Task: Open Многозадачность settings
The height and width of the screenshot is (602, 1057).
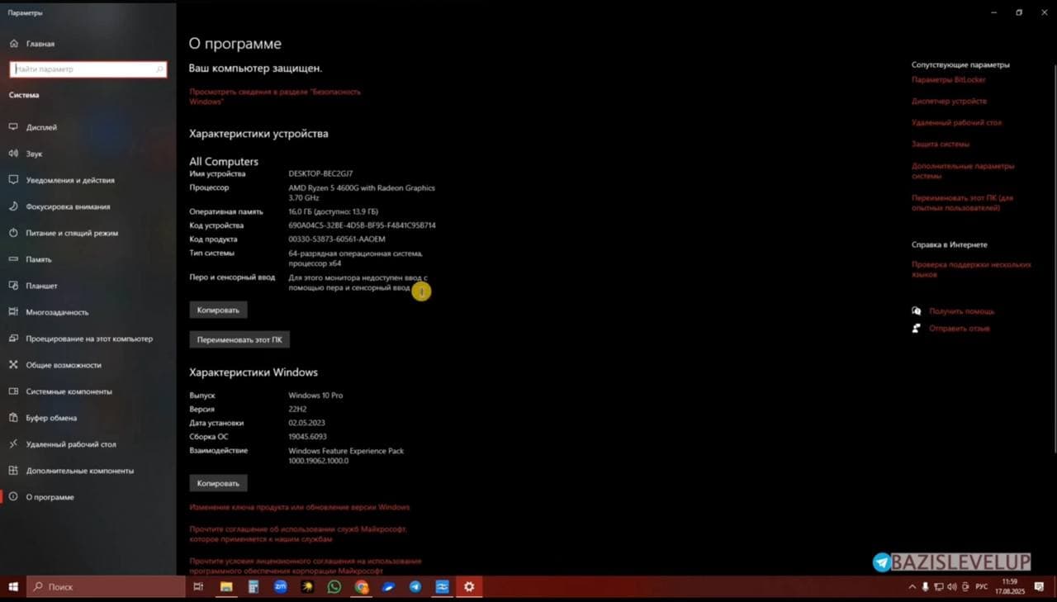Action: [49, 312]
